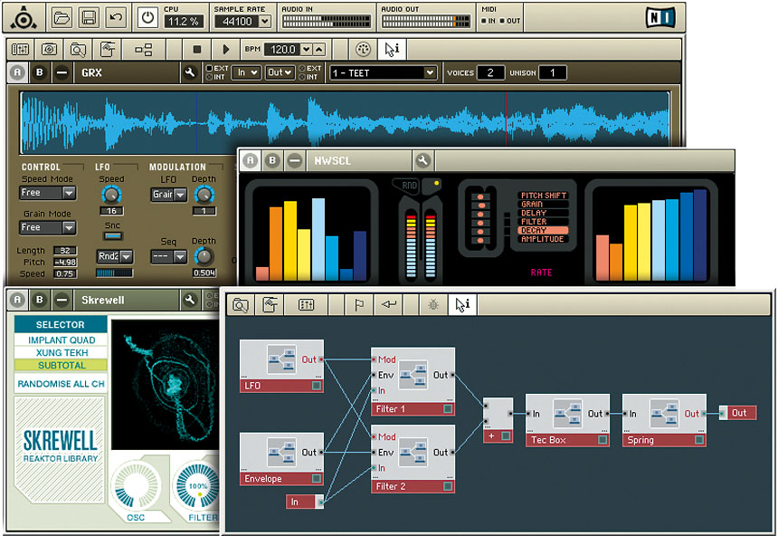Screen dimensions: 778x536
Task: Open the Rnd2 LFO waveform dropdown
Action: pyautogui.click(x=115, y=256)
